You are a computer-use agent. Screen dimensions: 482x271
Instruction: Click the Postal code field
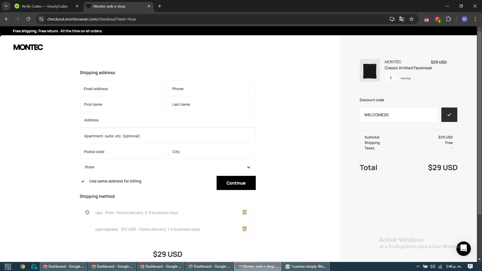(124, 152)
